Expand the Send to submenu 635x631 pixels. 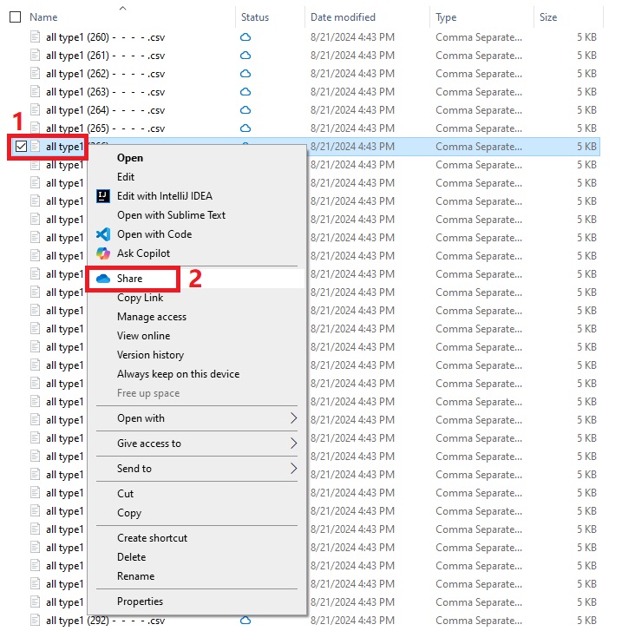click(293, 469)
